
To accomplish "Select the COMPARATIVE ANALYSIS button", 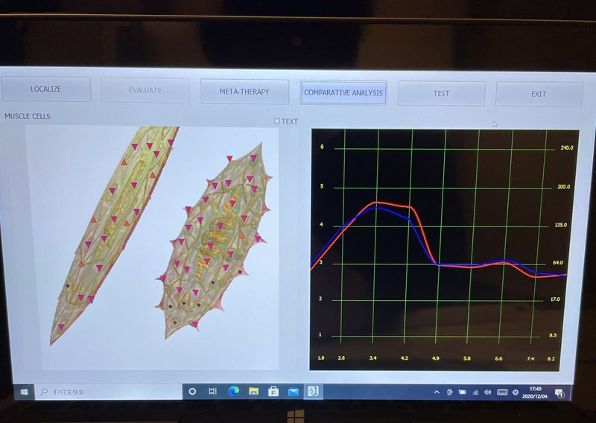I will pyautogui.click(x=343, y=93).
